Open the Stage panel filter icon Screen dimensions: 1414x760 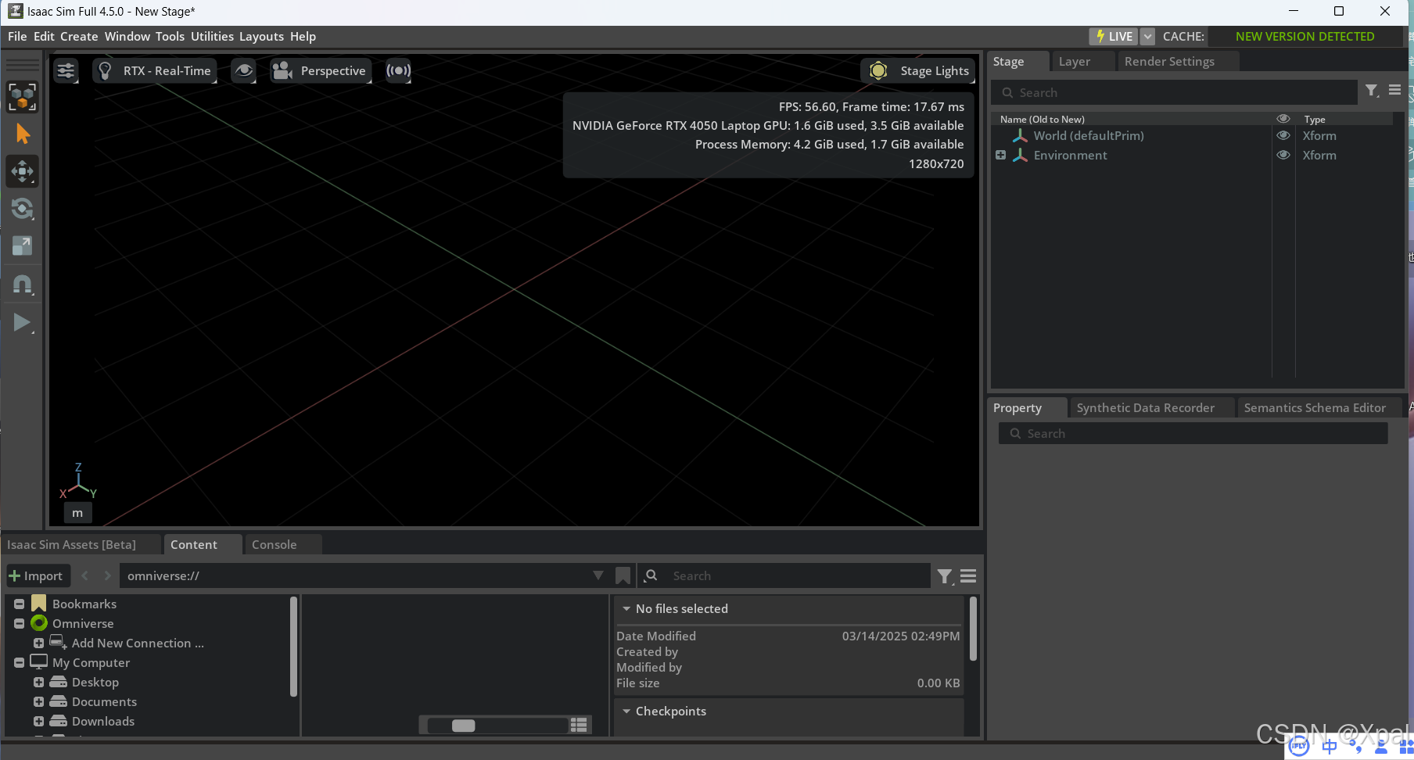pos(1372,91)
